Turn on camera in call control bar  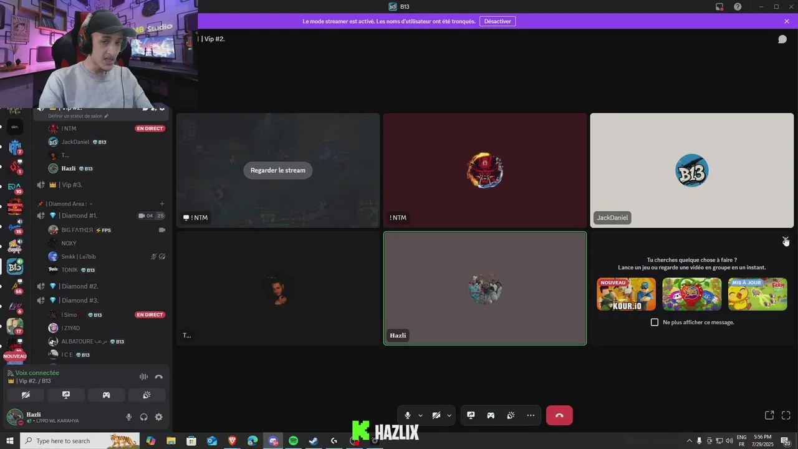(436, 415)
